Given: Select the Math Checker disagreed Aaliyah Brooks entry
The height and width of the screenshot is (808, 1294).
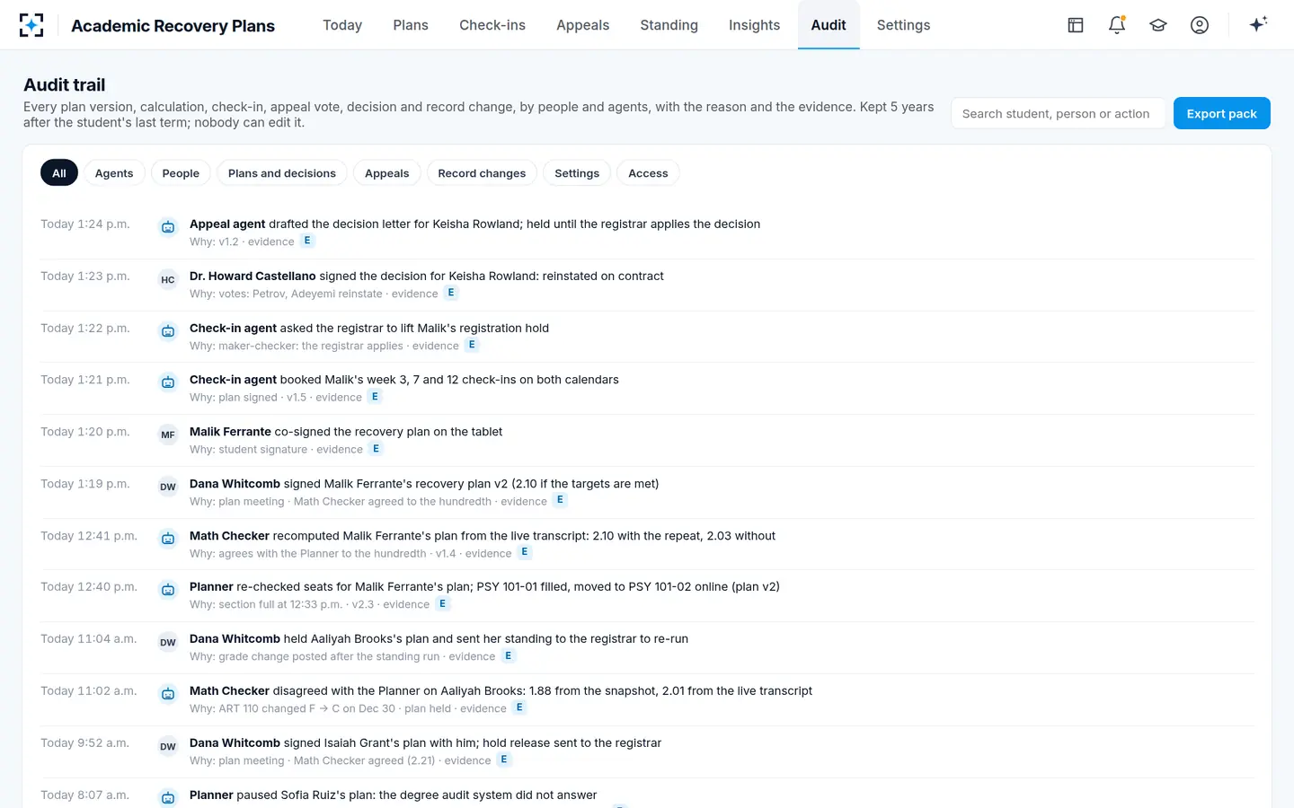Looking at the screenshot, I should pos(647,699).
